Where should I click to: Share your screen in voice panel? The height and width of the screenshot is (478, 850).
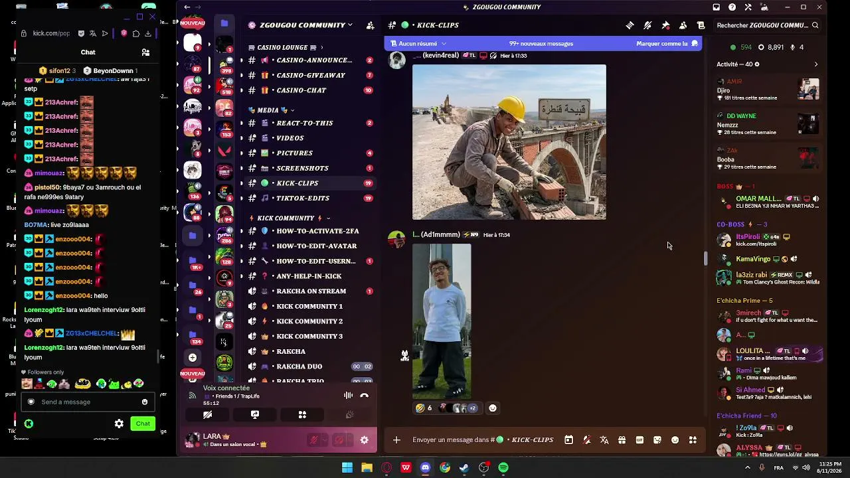coord(255,415)
